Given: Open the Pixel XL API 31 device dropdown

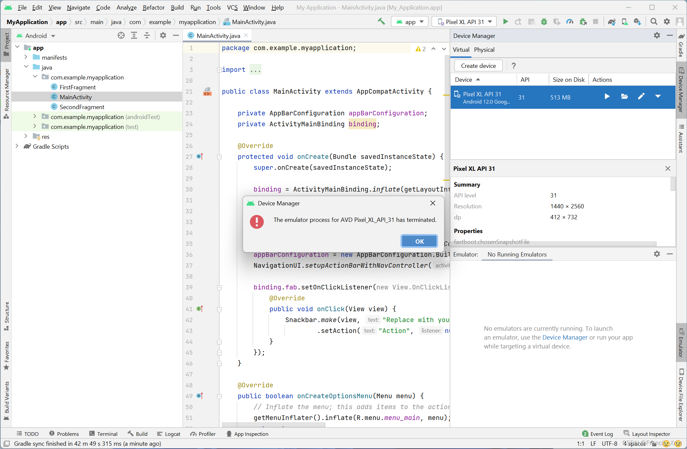Looking at the screenshot, I should [464, 22].
